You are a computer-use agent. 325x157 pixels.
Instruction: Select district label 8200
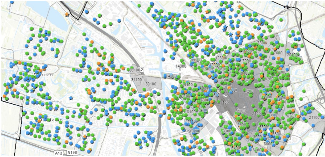tap(269, 79)
